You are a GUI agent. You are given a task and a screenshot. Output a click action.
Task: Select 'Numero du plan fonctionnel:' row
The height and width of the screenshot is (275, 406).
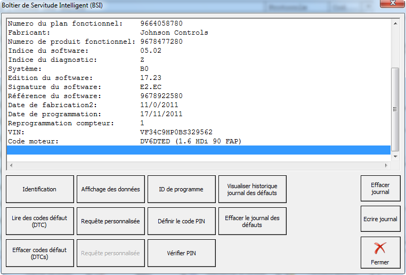pyautogui.click(x=199, y=23)
